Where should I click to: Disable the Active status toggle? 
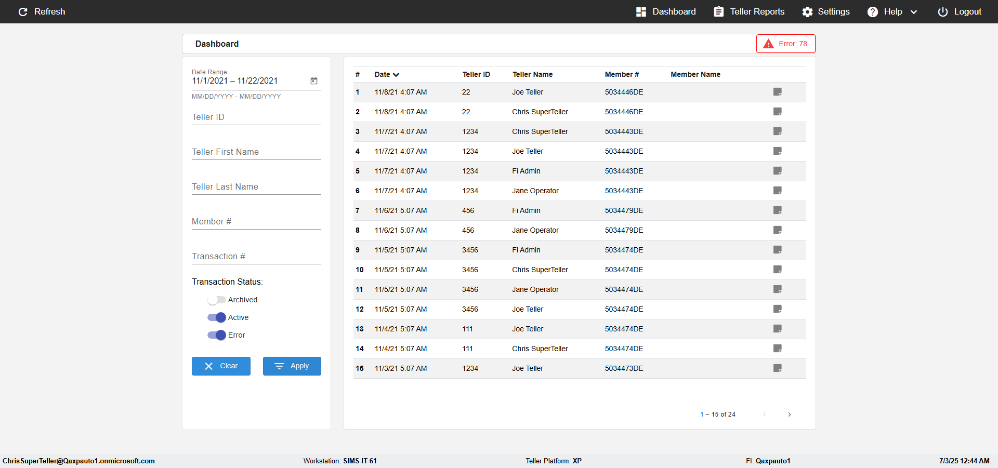pos(216,317)
